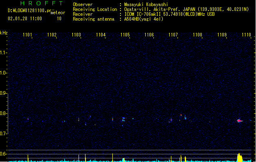The width and height of the screenshot is (256, 162).
Task: Click the 1.1 kHz frequency axis label
Action: (x=3, y=53)
